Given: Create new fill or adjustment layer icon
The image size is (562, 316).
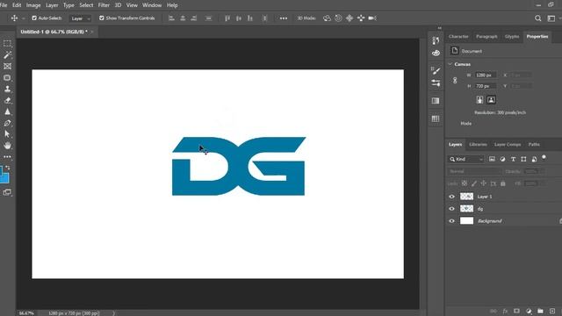Looking at the screenshot, I should (x=529, y=311).
